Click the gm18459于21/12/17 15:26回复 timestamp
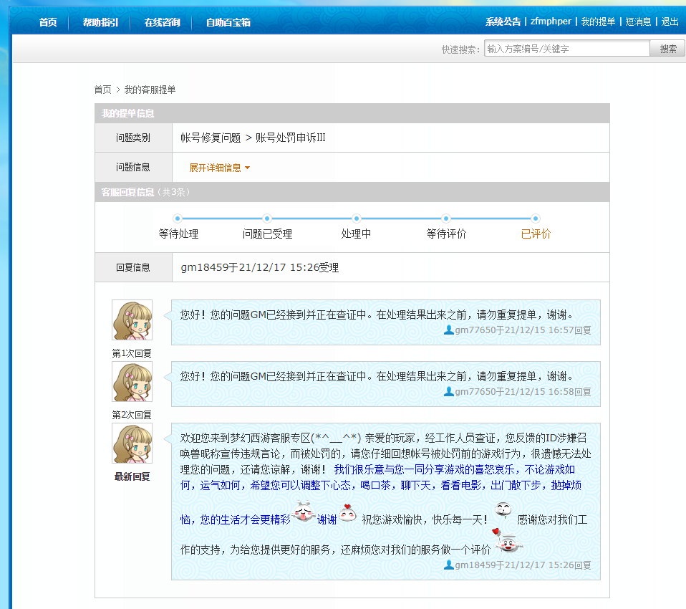686x609 pixels. coord(523,565)
